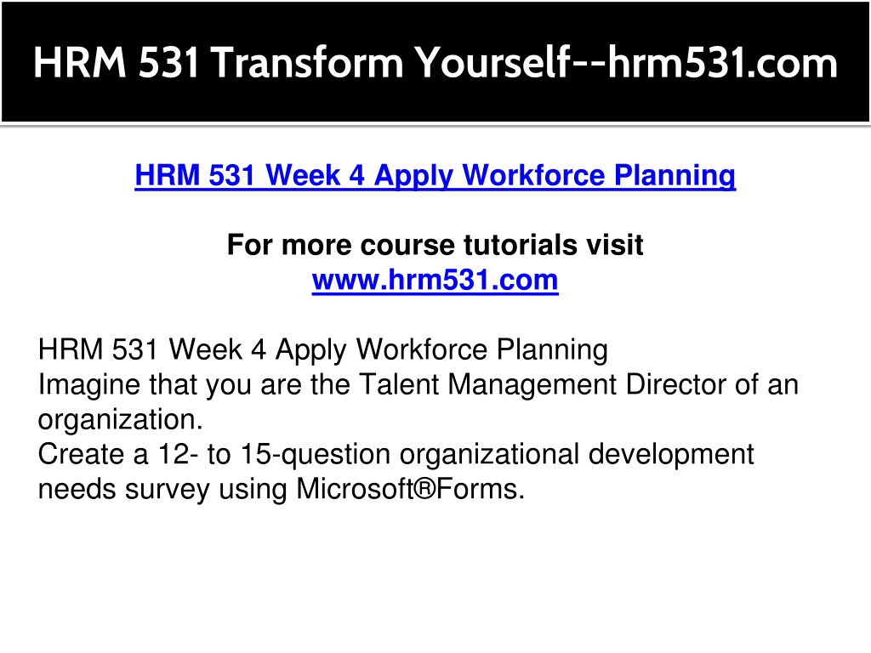
Task: Select the word Transform in the black title banner
Action: (307, 62)
